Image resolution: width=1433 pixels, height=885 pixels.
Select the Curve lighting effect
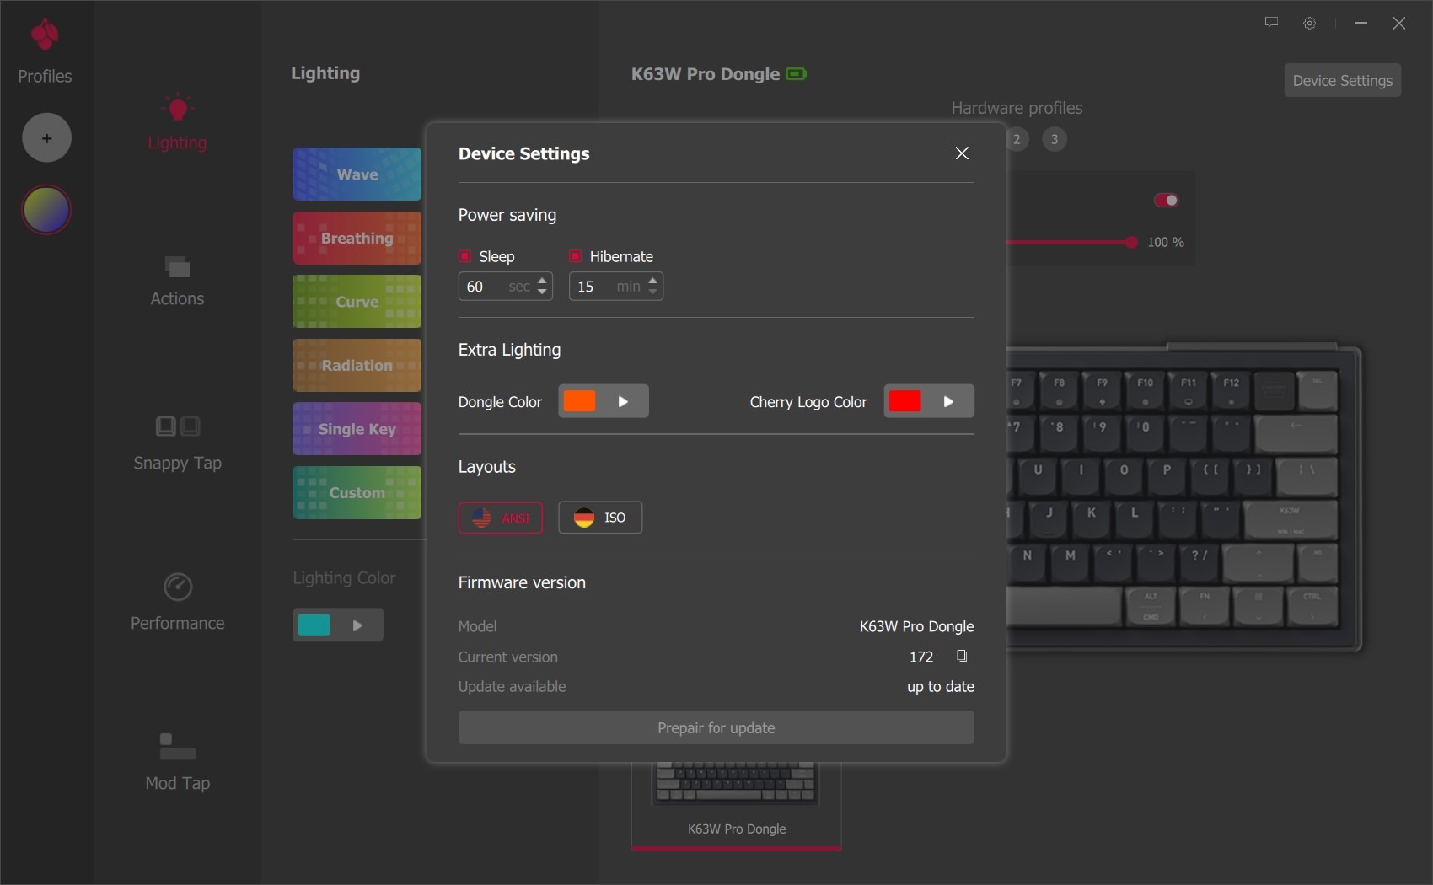click(357, 302)
